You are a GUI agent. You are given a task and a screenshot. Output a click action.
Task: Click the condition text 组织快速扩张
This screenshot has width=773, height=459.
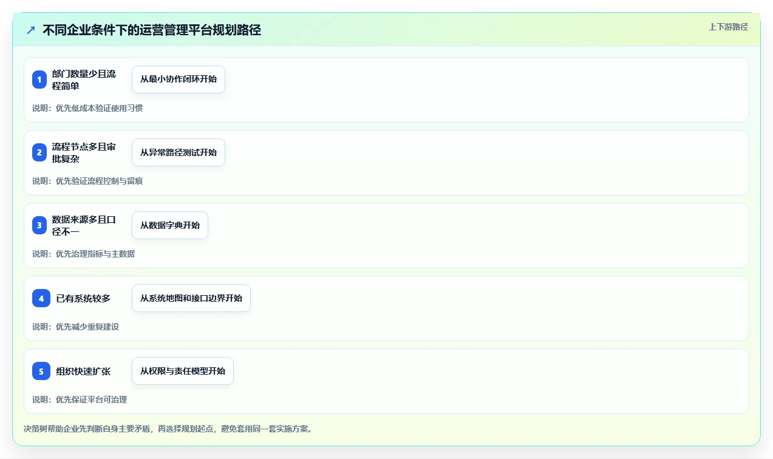coord(83,371)
